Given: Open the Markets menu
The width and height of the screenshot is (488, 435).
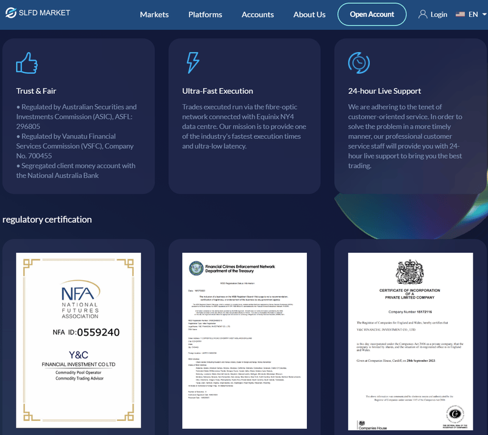Looking at the screenshot, I should (x=154, y=15).
